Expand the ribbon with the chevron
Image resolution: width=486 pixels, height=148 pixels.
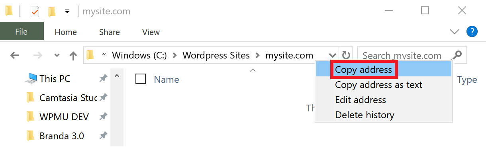pyautogui.click(x=454, y=32)
